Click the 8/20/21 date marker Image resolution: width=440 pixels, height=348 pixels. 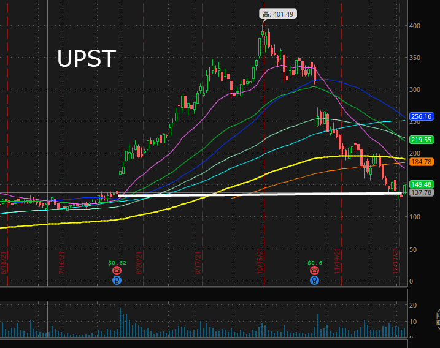point(139,263)
